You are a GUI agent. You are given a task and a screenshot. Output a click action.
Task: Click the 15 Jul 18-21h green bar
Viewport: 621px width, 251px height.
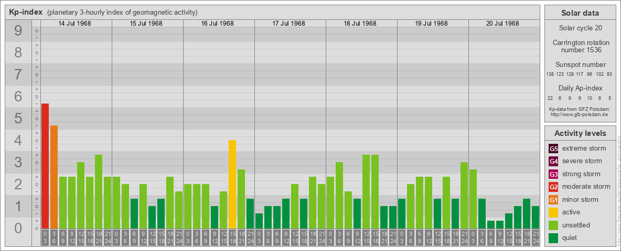tap(170, 203)
